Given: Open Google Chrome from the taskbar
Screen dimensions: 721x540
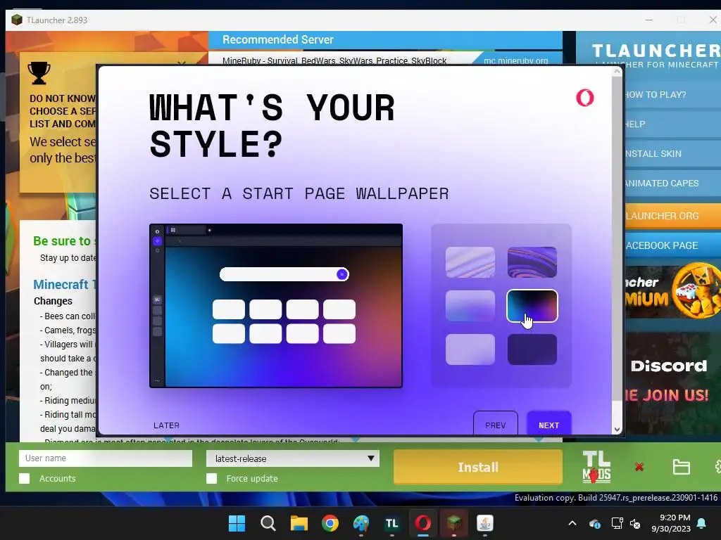Looking at the screenshot, I should click(x=330, y=523).
